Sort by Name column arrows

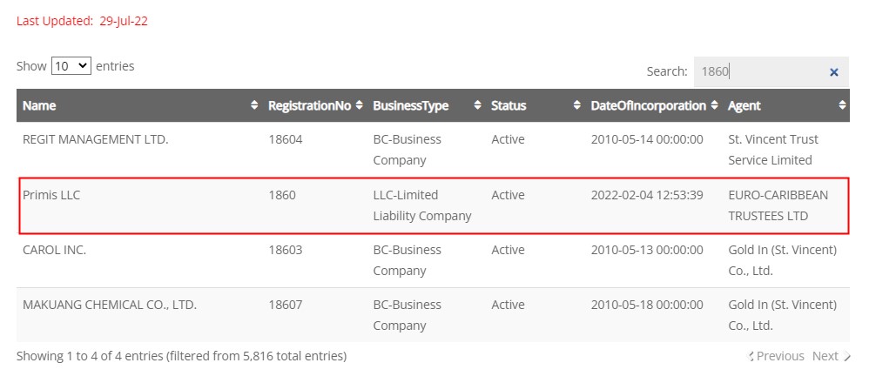pos(254,105)
